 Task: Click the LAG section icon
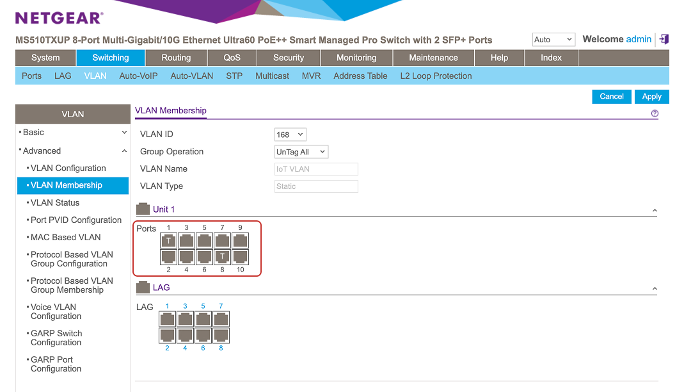pyautogui.click(x=143, y=287)
